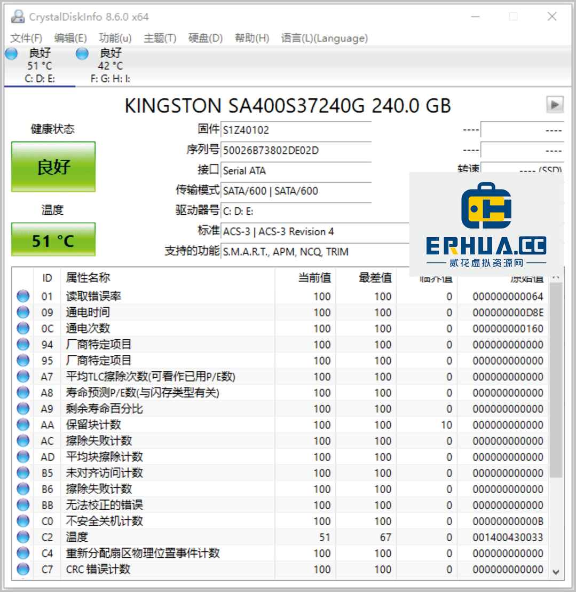Click the SMART list scroll down arrow

(x=556, y=572)
